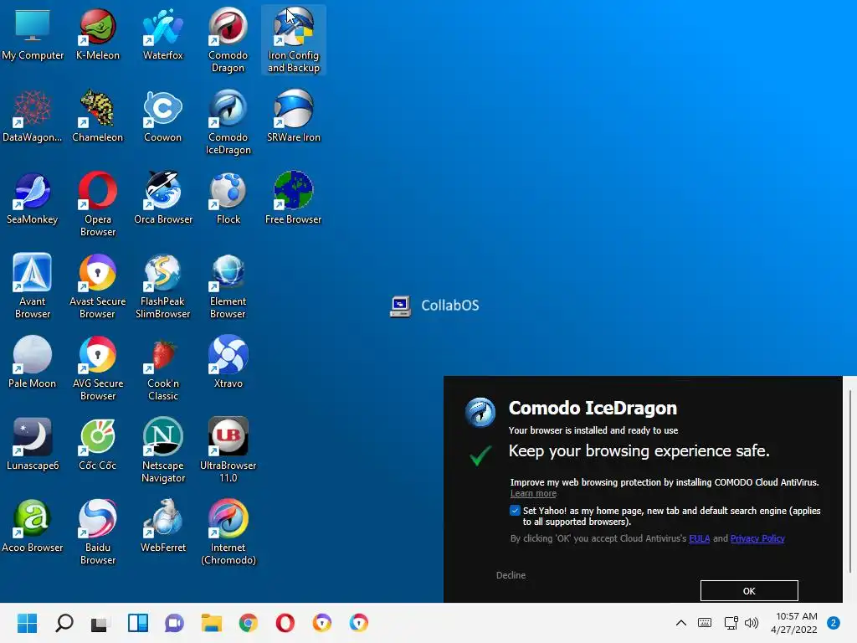Select the DataWagon desktop shortcut
This screenshot has width=857, height=643.
click(x=33, y=116)
